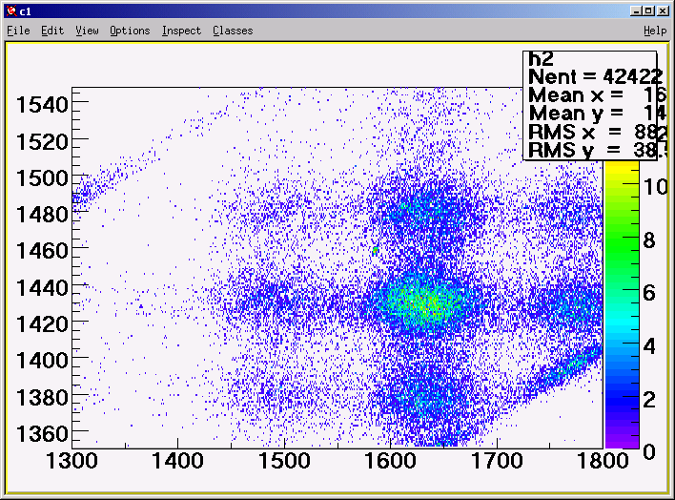Click palette scale label 6
The width and height of the screenshot is (675, 500).
click(649, 293)
